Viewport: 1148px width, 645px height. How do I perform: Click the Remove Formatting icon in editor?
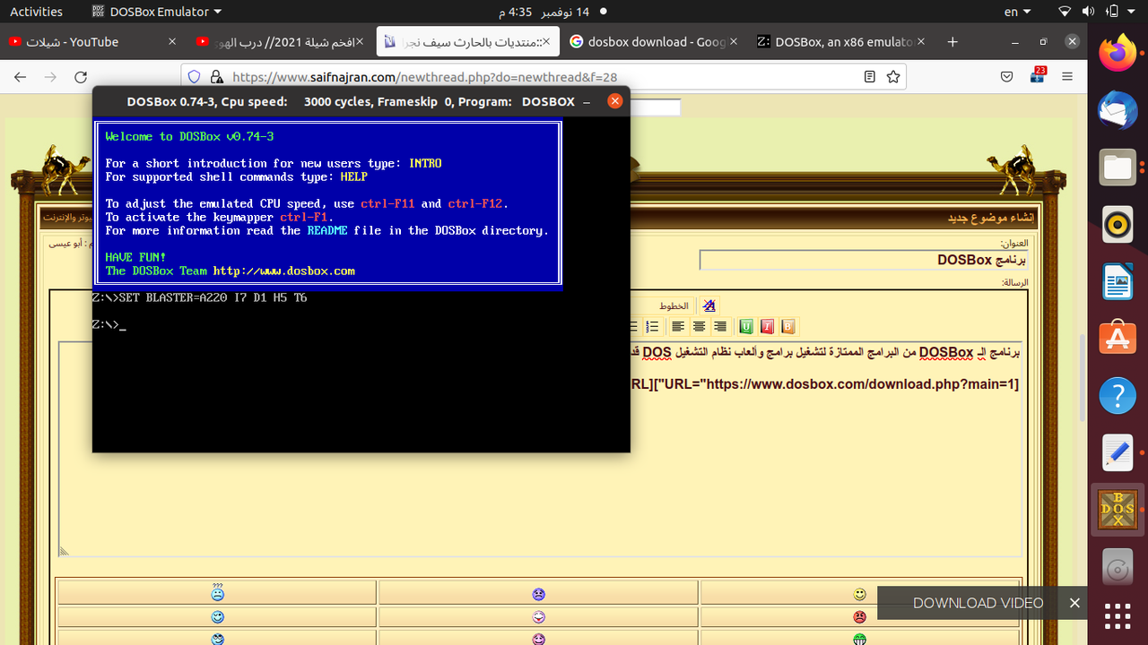709,305
